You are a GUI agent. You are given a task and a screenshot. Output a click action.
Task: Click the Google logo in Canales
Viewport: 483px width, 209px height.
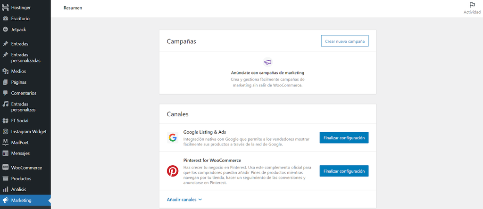pos(173,138)
